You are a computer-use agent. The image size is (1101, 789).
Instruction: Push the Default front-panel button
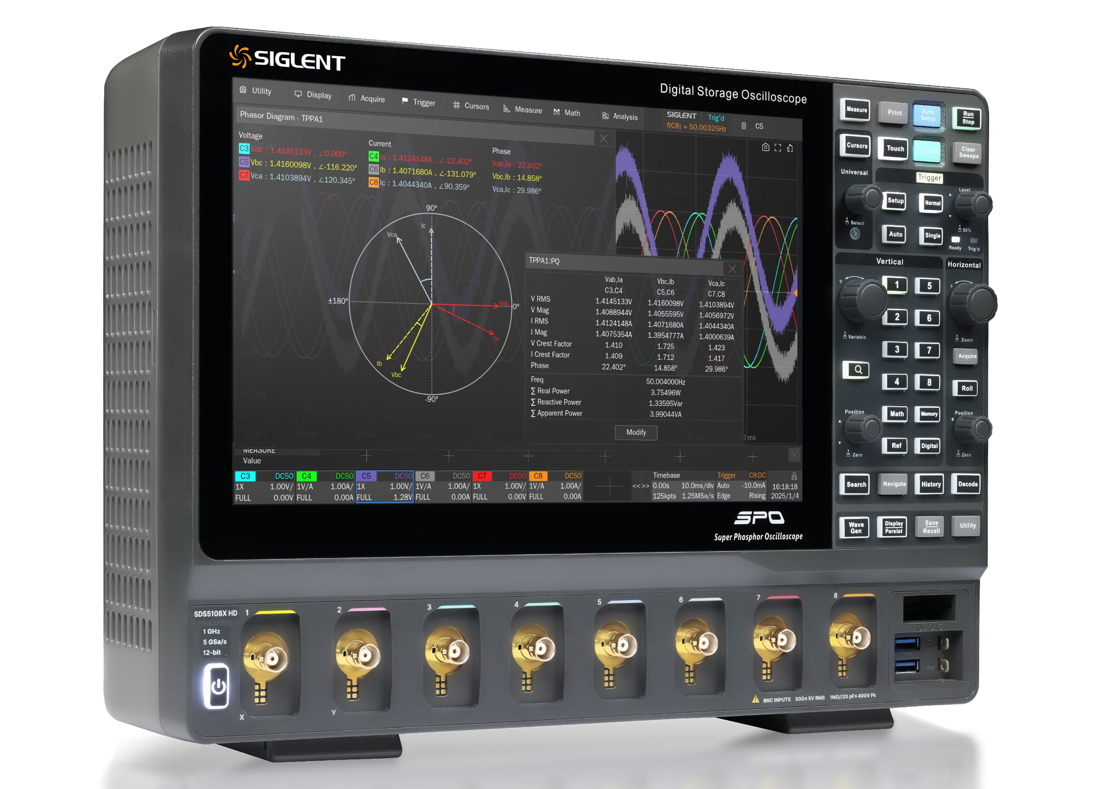coord(928,151)
